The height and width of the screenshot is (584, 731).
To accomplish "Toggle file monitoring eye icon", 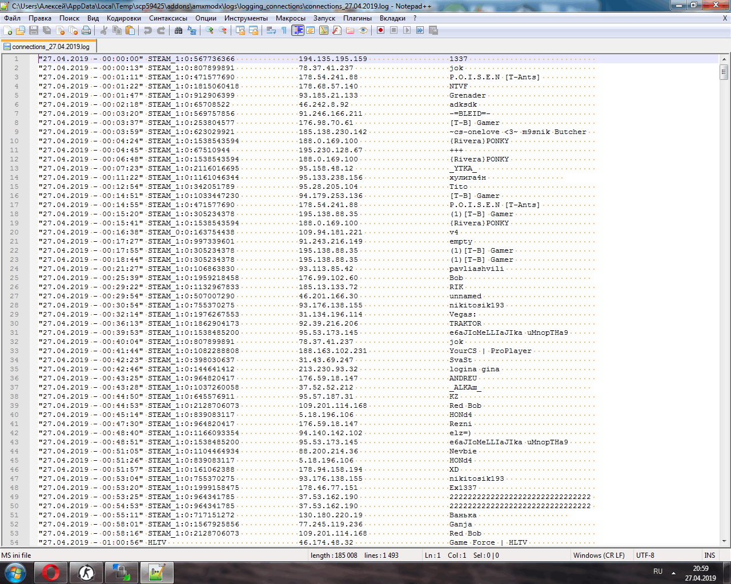I will pyautogui.click(x=363, y=30).
